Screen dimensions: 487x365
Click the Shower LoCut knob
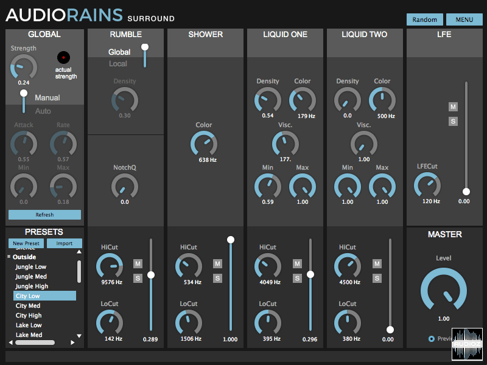189,323
